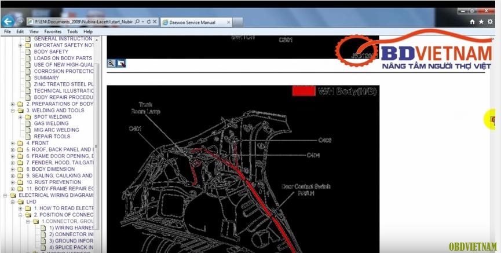Click the zoom magnifier icon above diagram
This screenshot has height=253, width=501.
pyautogui.click(x=111, y=63)
